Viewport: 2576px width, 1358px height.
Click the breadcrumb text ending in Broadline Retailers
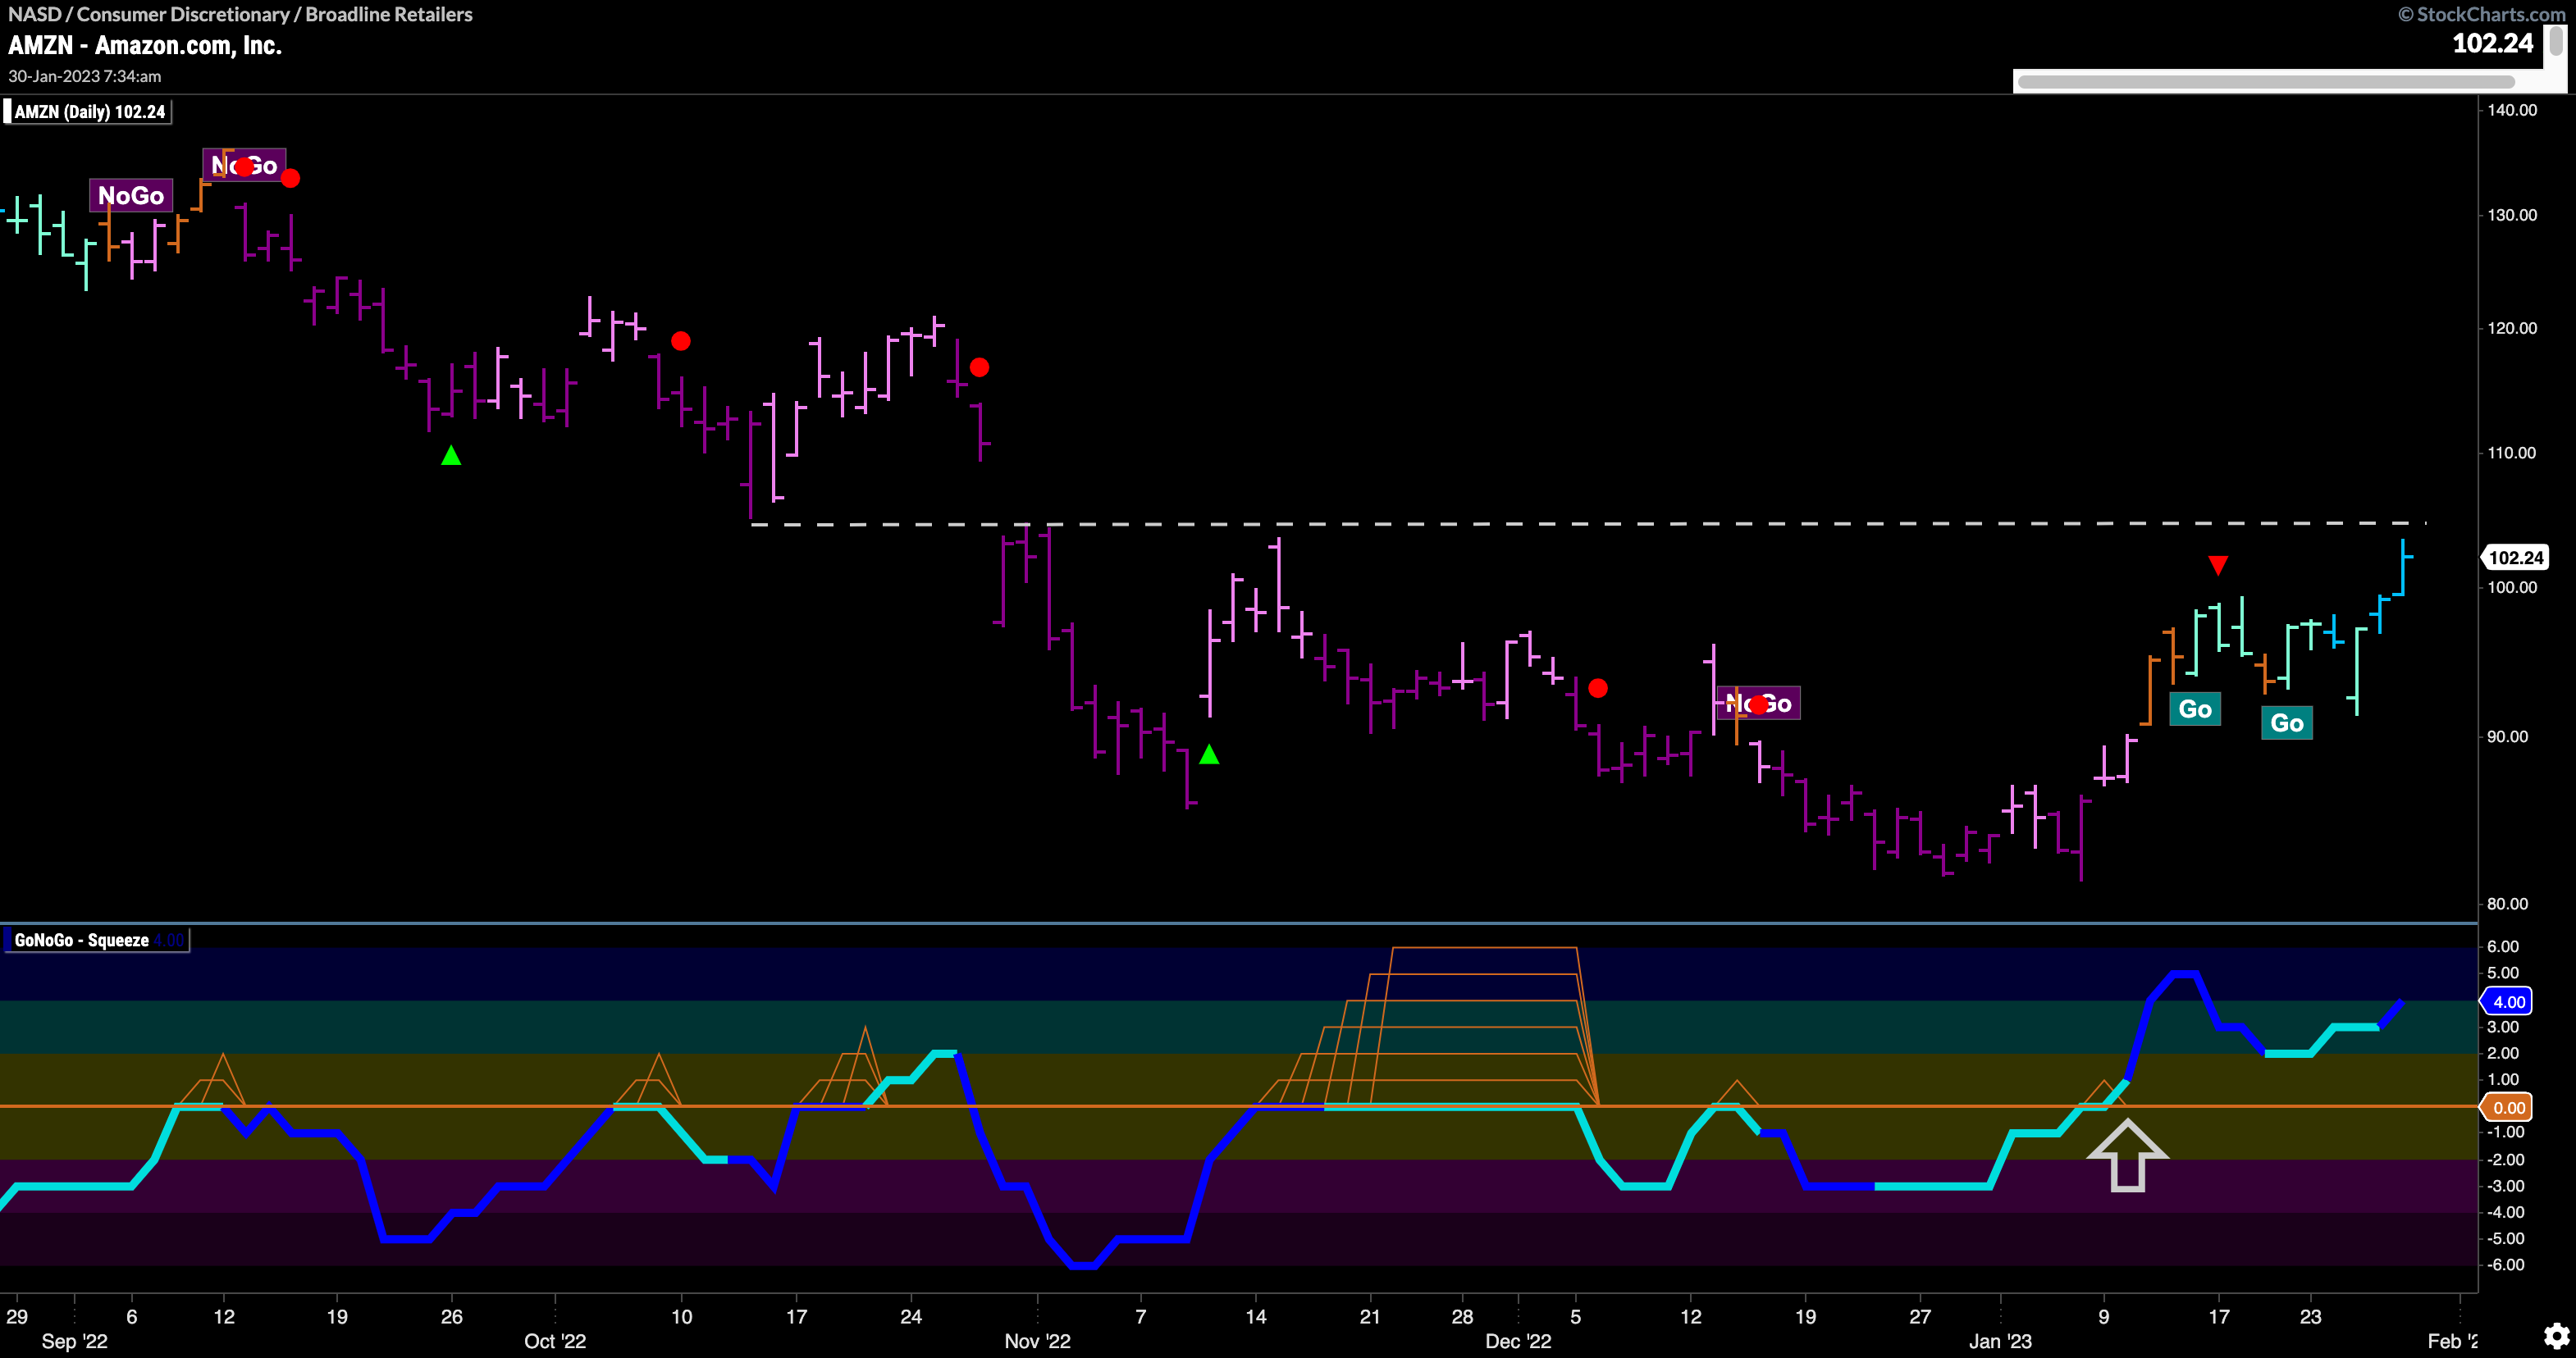tap(240, 14)
